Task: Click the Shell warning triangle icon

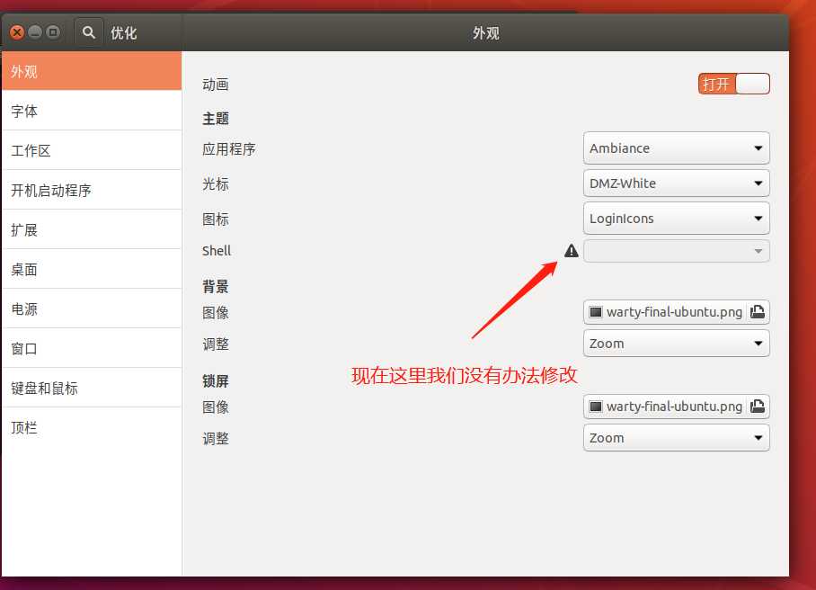Action: pos(572,251)
